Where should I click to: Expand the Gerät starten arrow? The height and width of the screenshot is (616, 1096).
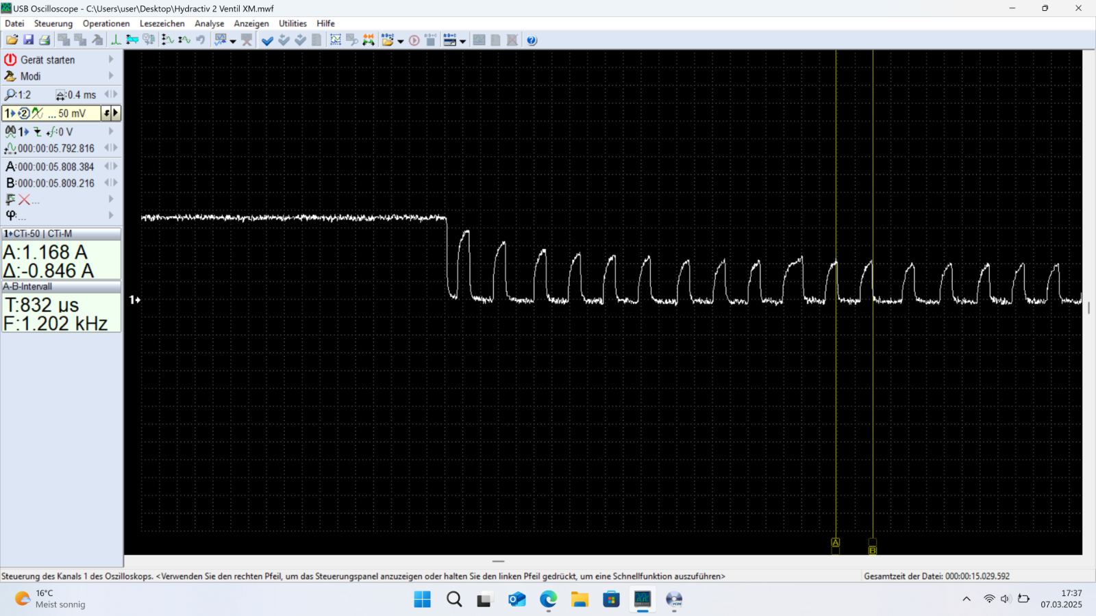pos(111,60)
